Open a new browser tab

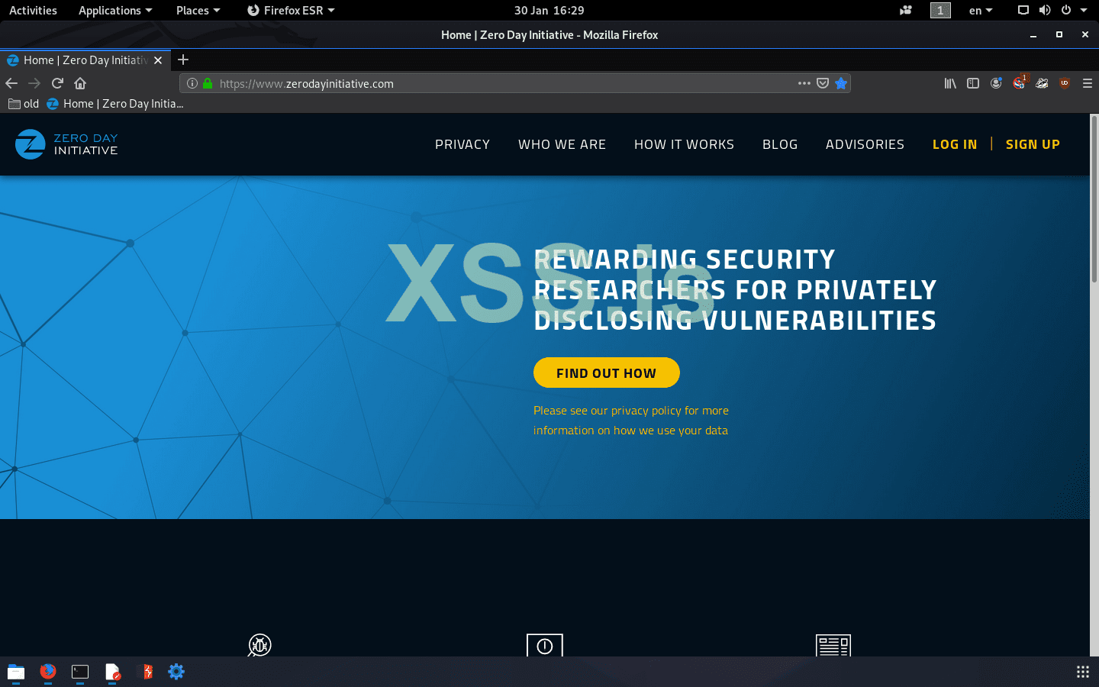point(183,60)
